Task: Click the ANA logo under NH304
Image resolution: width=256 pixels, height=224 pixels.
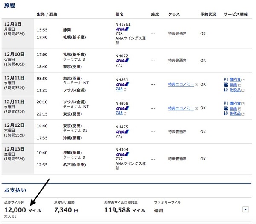Action: pos(122,154)
